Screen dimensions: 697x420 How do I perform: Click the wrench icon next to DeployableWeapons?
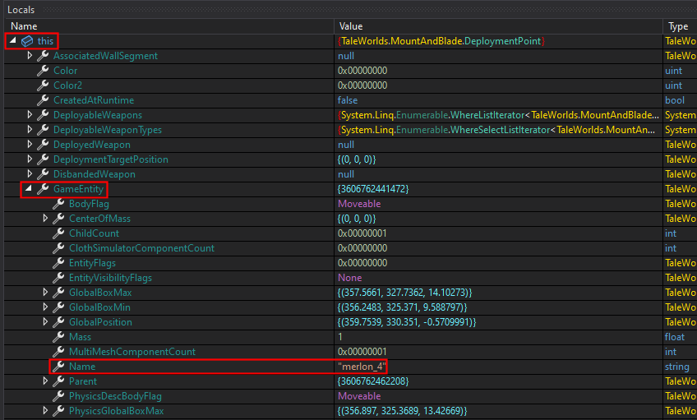[x=43, y=115]
